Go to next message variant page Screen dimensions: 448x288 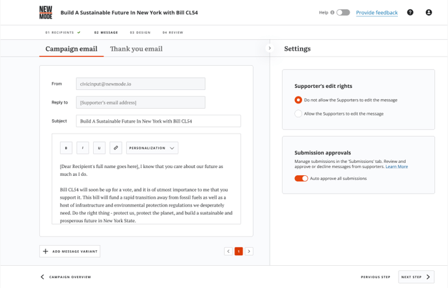[x=249, y=252]
